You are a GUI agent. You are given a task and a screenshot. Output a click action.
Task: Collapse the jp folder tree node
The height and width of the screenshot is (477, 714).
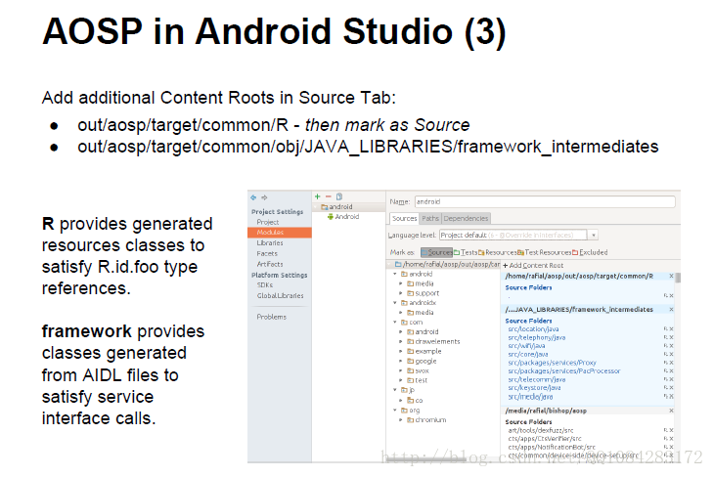coord(395,390)
